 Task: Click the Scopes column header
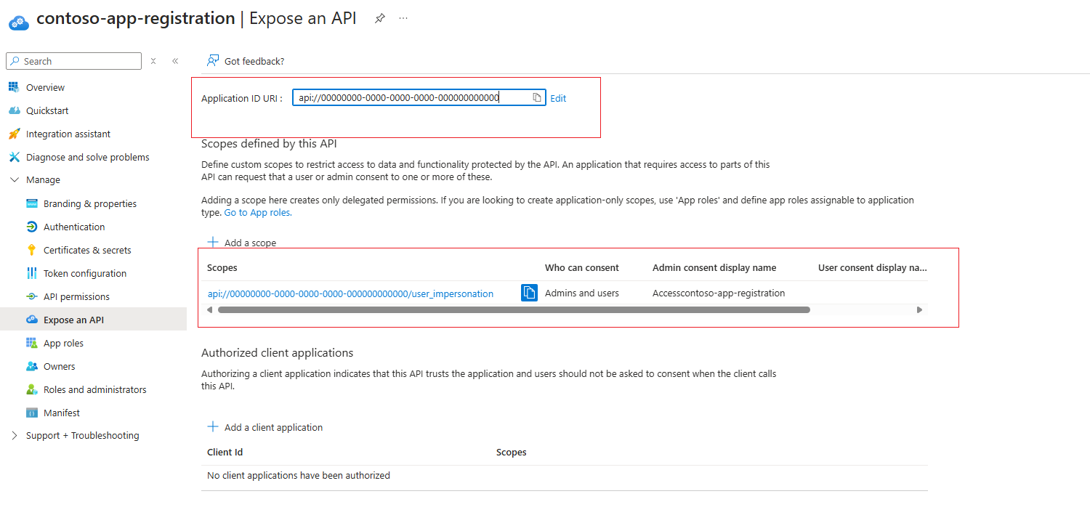click(x=222, y=268)
